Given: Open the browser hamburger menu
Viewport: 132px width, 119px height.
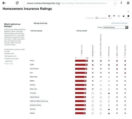Looking at the screenshot, I should pyautogui.click(x=128, y=3).
